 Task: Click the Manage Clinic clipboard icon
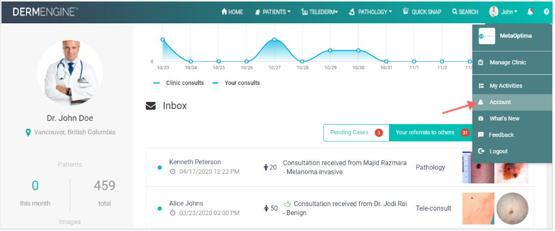481,62
